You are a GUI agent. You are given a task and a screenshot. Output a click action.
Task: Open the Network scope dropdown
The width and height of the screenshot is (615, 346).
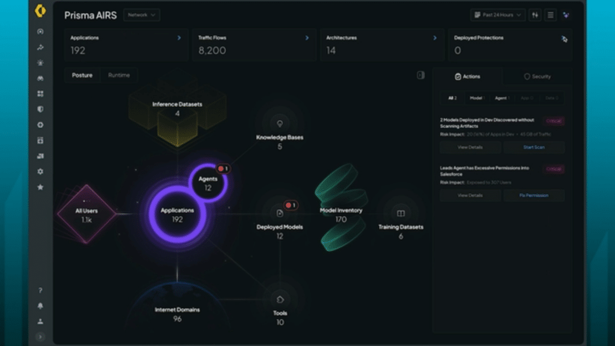coord(142,15)
